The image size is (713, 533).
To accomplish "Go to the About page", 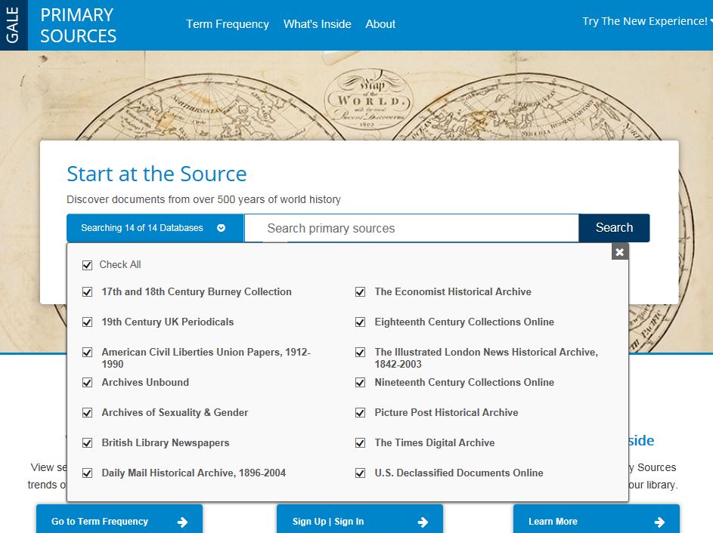I will (380, 24).
